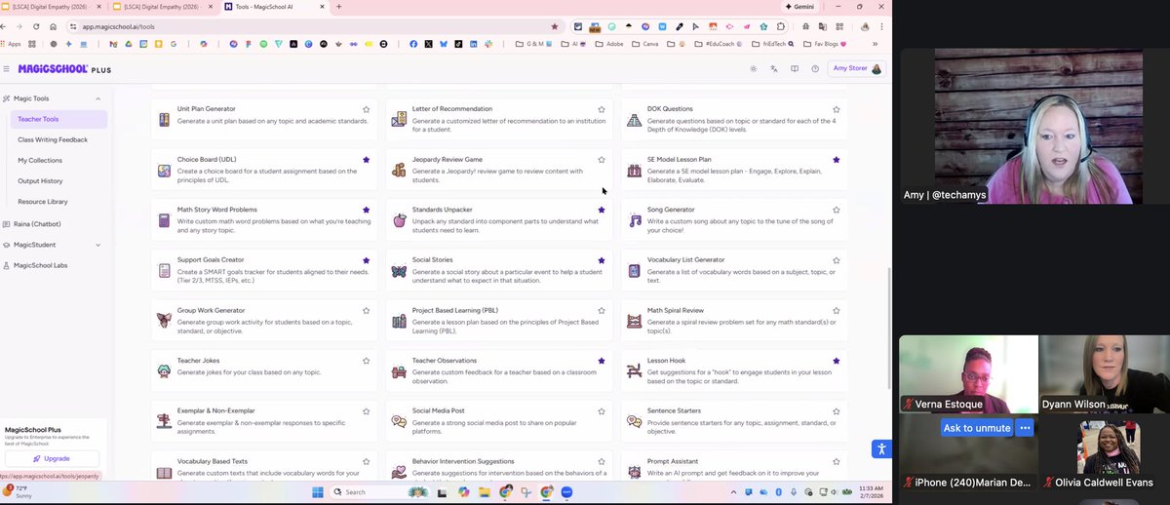The image size is (1170, 505).
Task: Open the Amy Storer account menu
Action: (x=858, y=69)
